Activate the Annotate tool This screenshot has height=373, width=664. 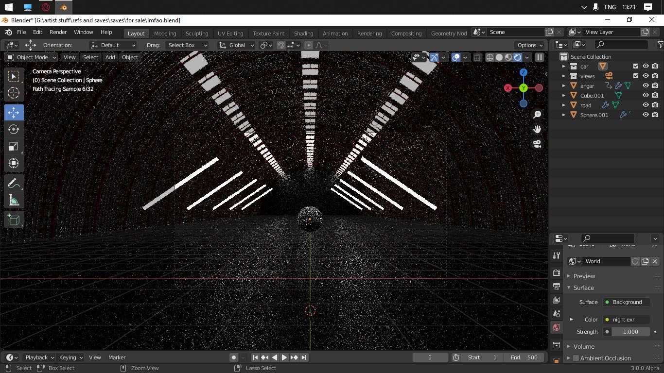[14, 183]
